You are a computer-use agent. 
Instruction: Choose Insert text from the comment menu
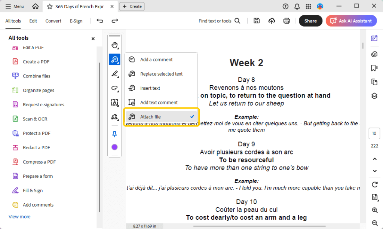pyautogui.click(x=150, y=88)
